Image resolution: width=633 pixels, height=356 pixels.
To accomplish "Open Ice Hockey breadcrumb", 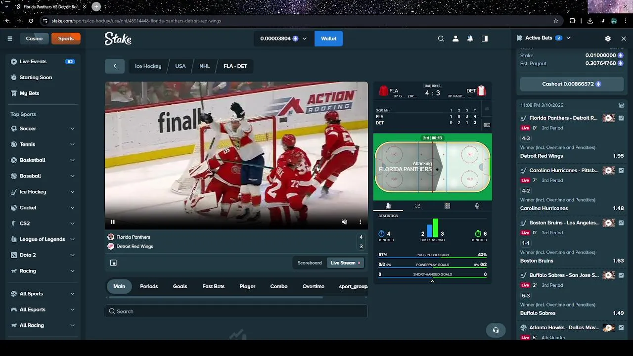I will [x=148, y=66].
